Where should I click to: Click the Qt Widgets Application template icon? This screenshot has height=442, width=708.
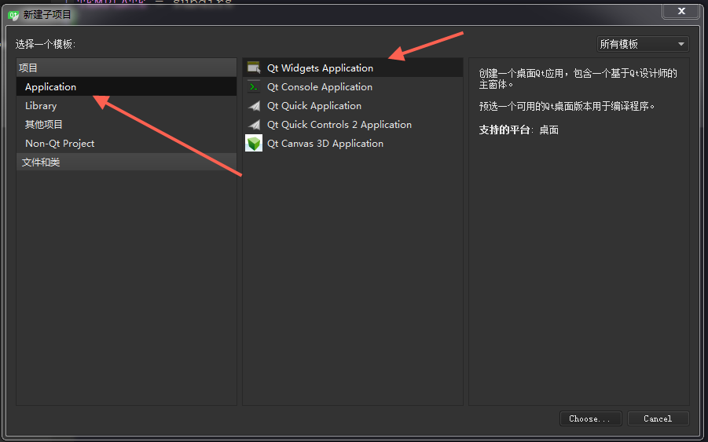[254, 68]
